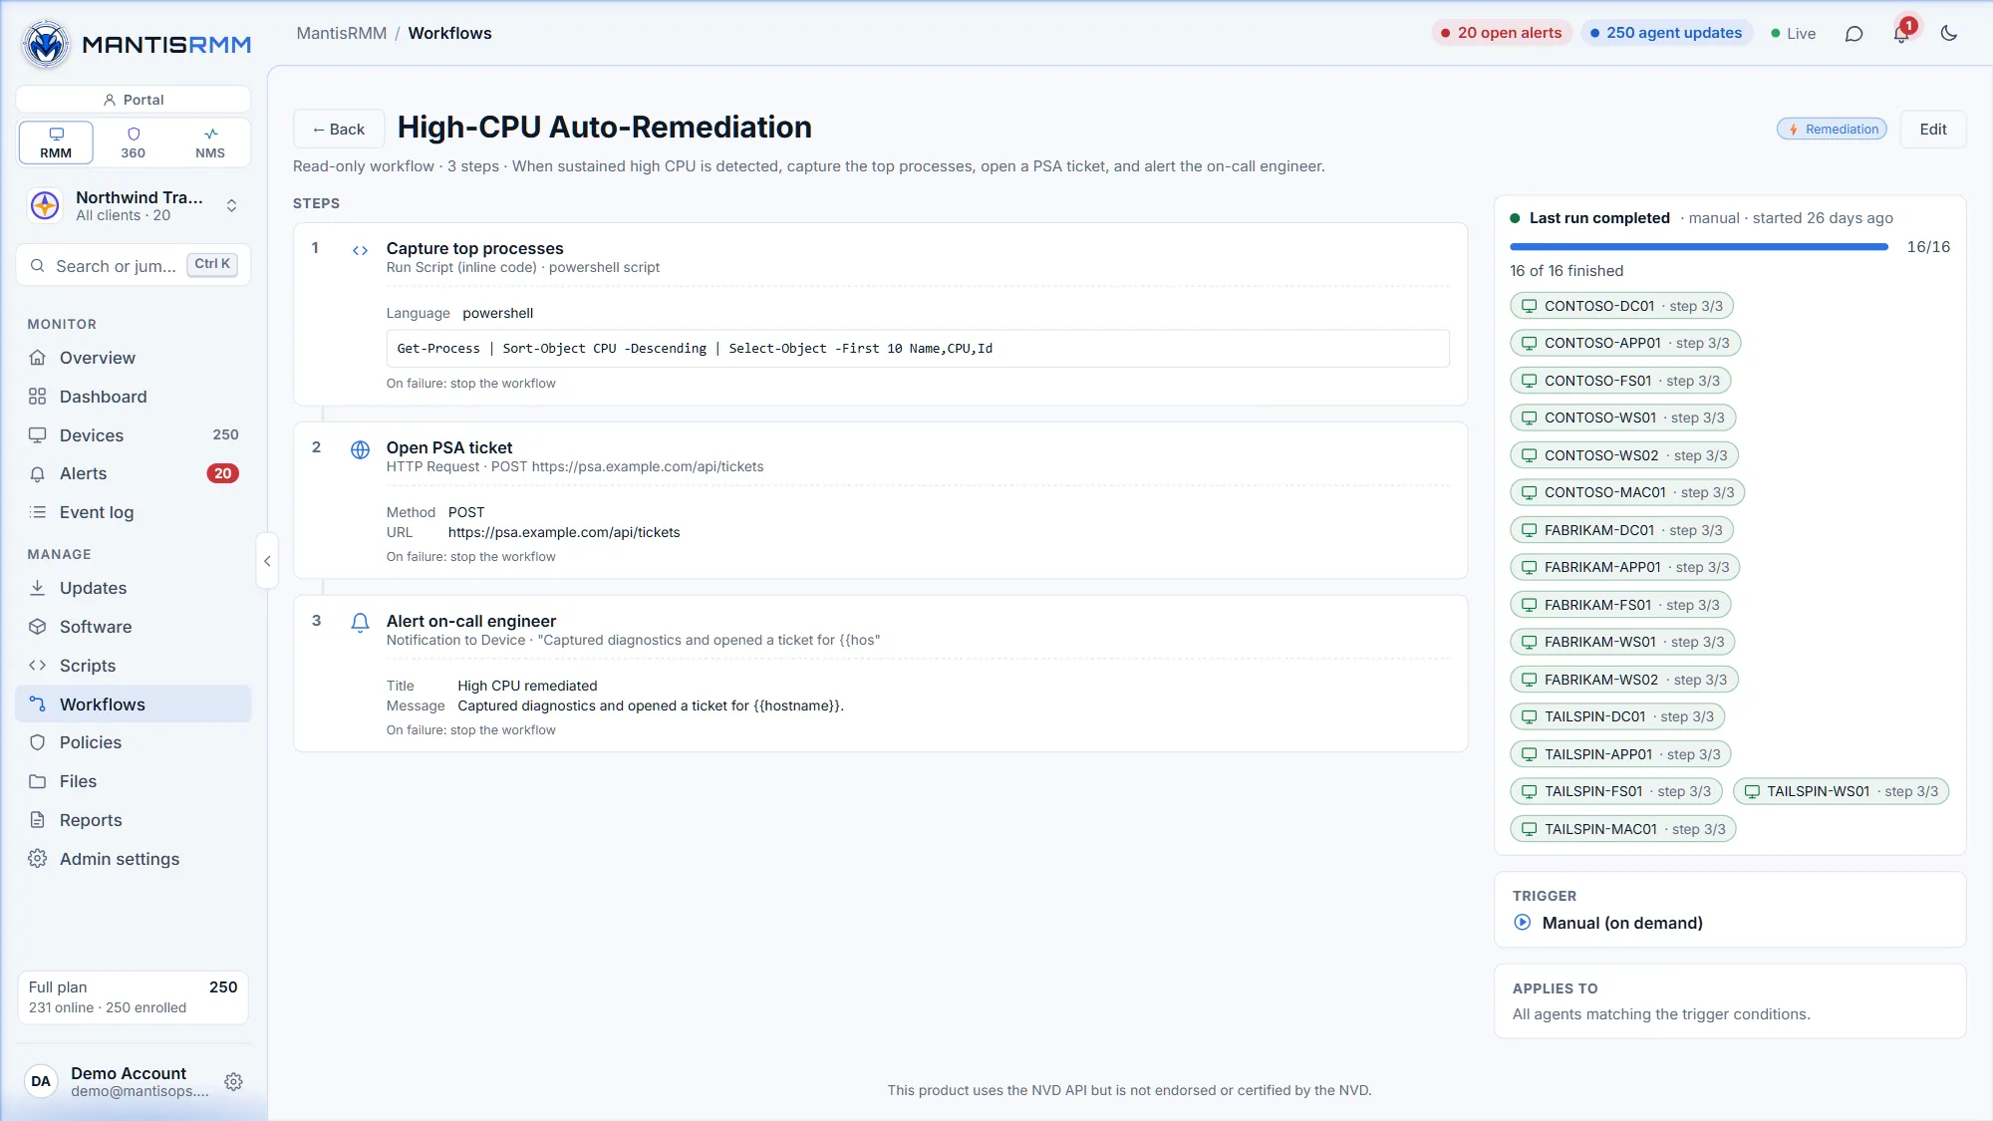Expand the Northwind Traders client switcher
Image resolution: width=1993 pixels, height=1121 pixels.
(x=135, y=205)
